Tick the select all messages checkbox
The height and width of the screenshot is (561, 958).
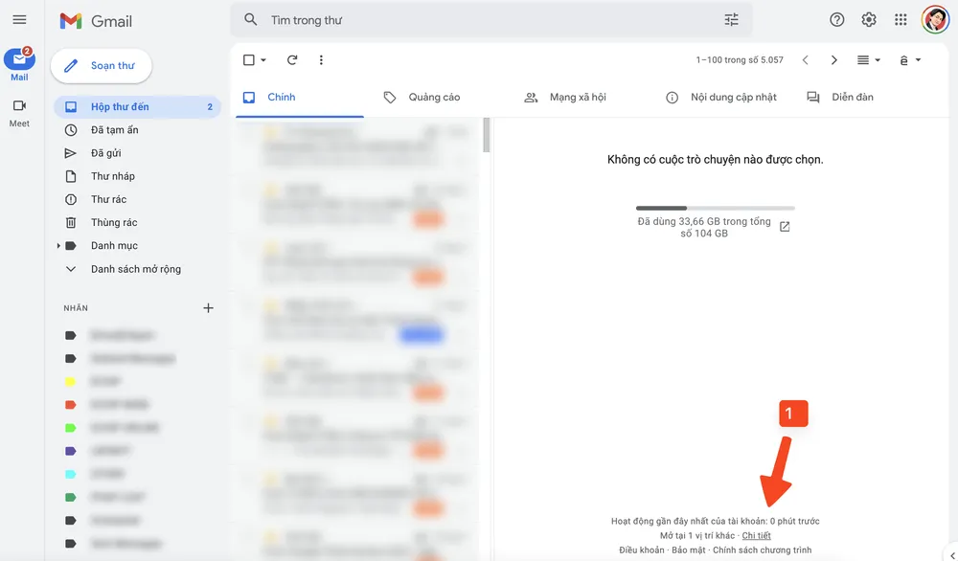point(249,60)
